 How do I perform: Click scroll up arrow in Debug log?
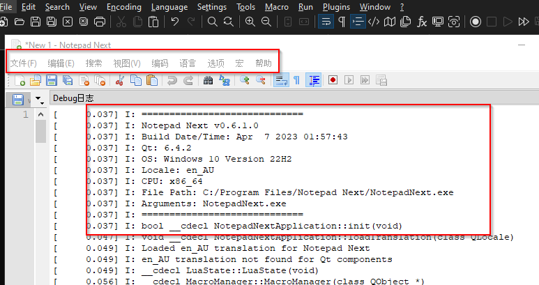coord(40,114)
